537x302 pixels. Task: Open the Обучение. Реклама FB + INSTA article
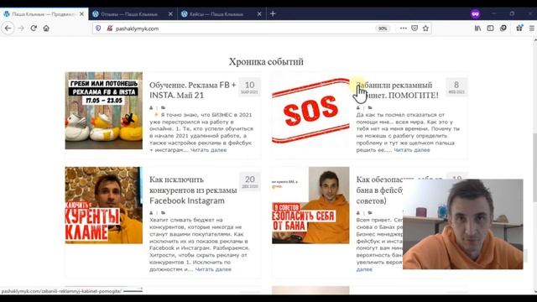(x=193, y=90)
